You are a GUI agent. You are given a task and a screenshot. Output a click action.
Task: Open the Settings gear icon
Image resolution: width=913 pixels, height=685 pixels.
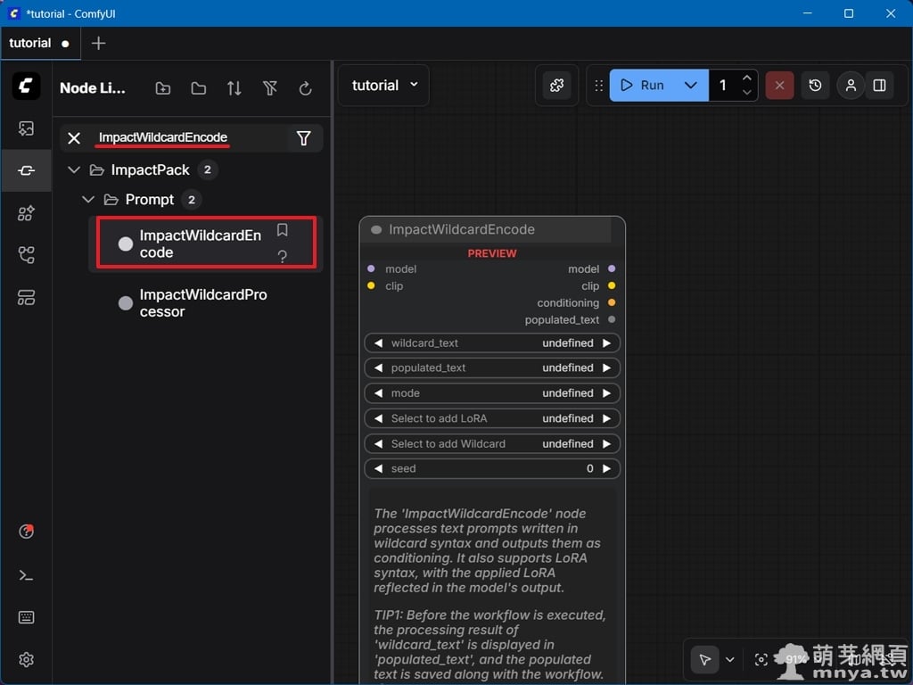point(26,659)
